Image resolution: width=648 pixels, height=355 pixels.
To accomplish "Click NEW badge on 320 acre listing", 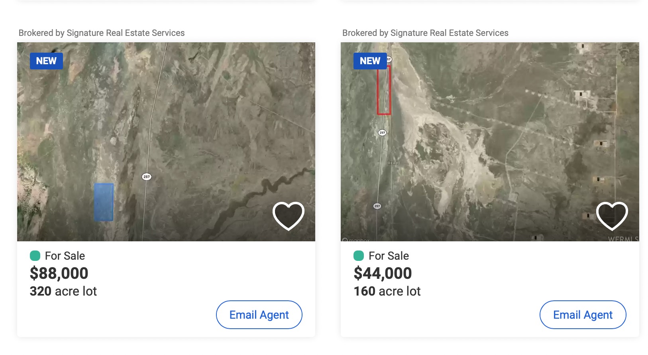I will pos(46,61).
